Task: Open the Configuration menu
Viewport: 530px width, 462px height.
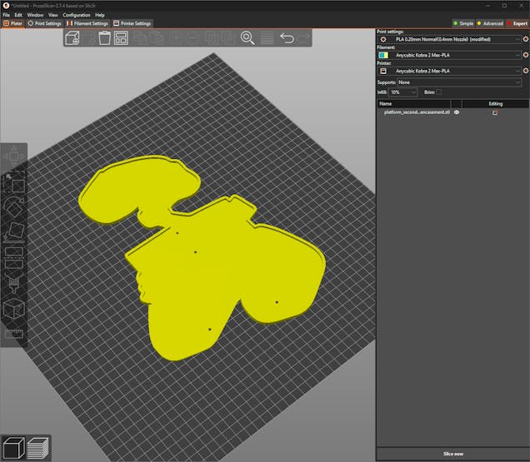Action: click(76, 15)
